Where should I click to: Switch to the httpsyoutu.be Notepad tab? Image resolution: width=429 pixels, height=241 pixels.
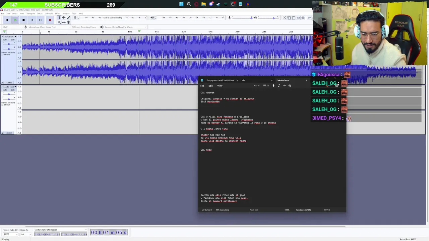click(221, 80)
